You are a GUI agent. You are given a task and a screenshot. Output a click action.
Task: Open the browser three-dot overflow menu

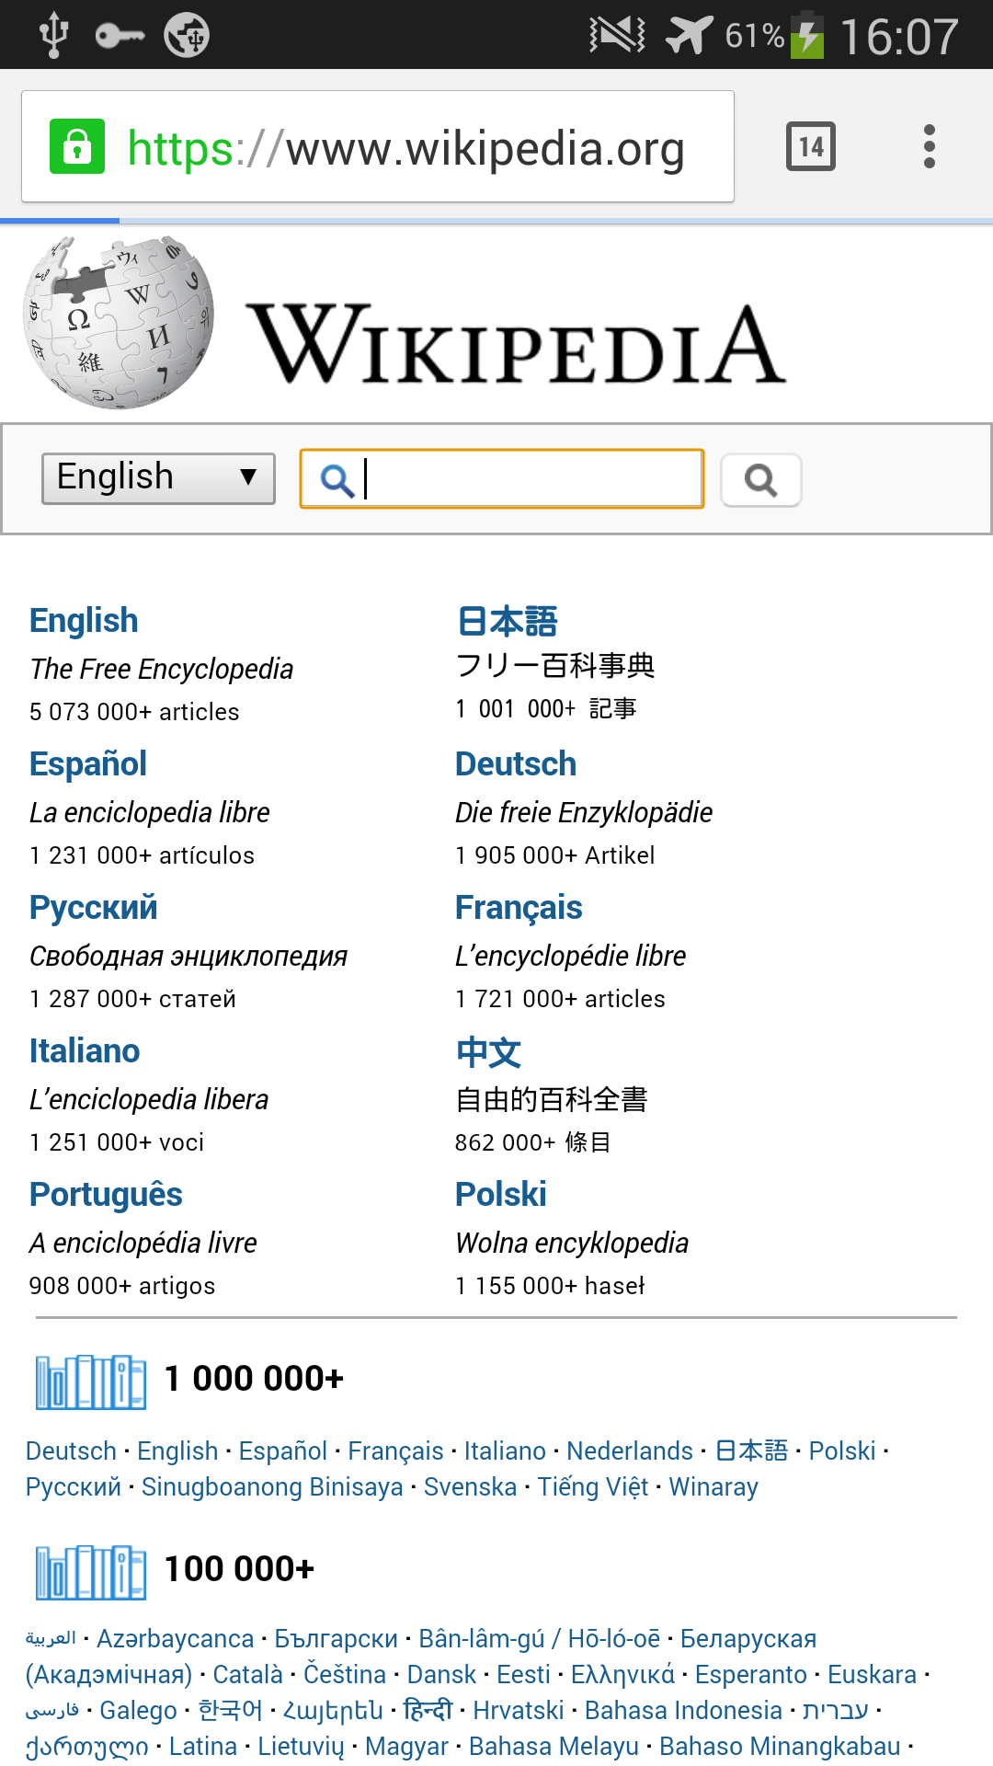[930, 146]
